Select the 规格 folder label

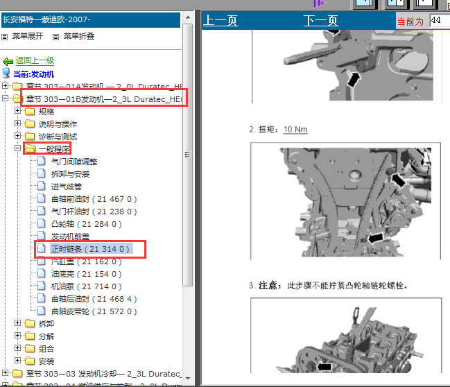(x=46, y=112)
